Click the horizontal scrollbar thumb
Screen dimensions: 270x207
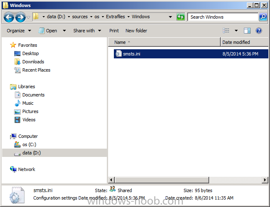click(162, 180)
